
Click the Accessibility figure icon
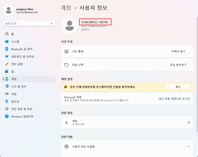tap(7, 101)
